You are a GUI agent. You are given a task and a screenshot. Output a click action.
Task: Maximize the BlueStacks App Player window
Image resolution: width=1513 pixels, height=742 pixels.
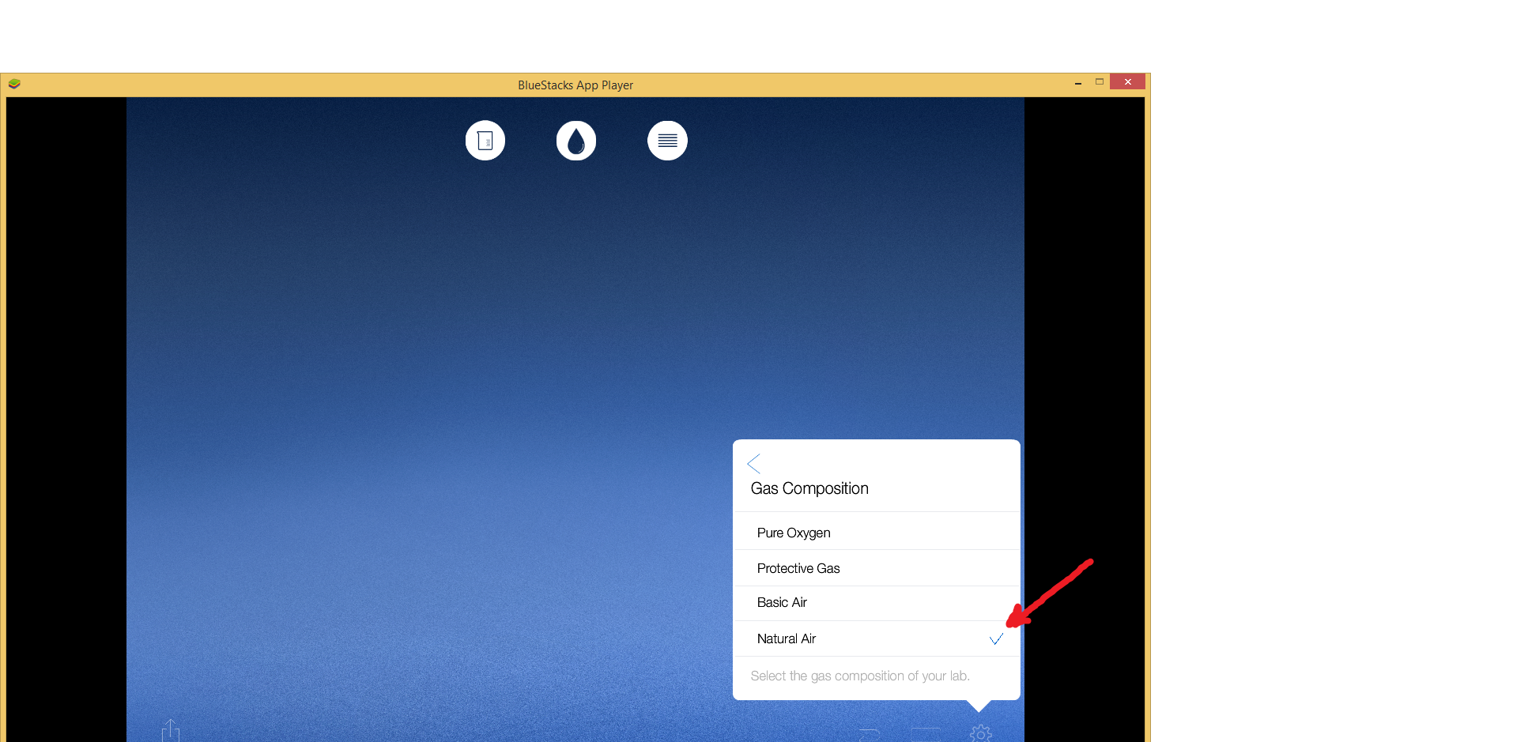click(x=1099, y=81)
